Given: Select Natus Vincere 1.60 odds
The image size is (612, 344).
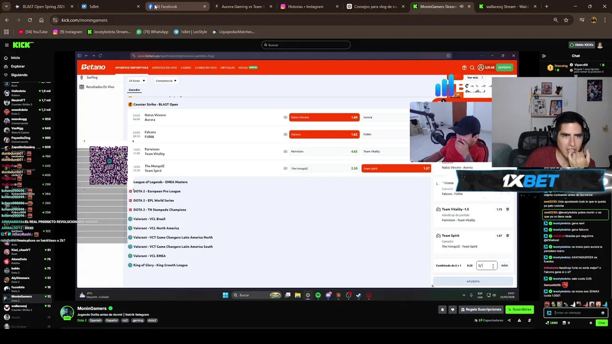Looking at the screenshot, I should 324,118.
